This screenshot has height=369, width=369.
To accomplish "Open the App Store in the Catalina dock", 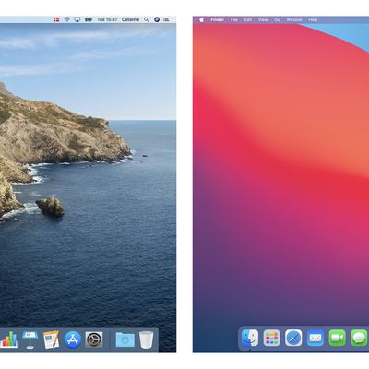I will (73, 339).
